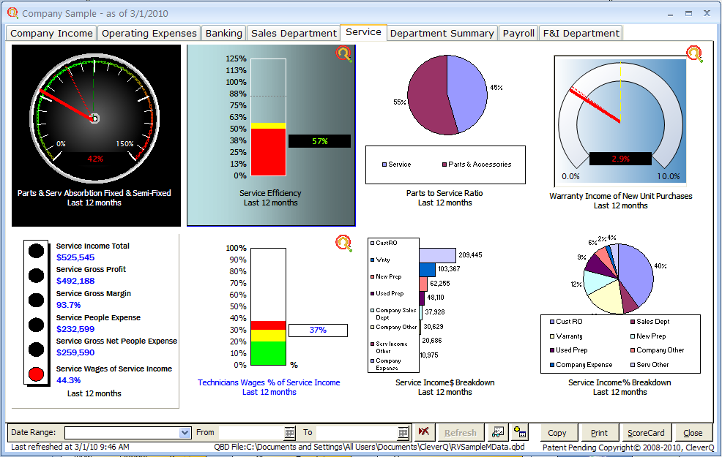Viewport: 722px width, 457px height.
Task: Open the Operating Expenses tab
Action: 149,32
